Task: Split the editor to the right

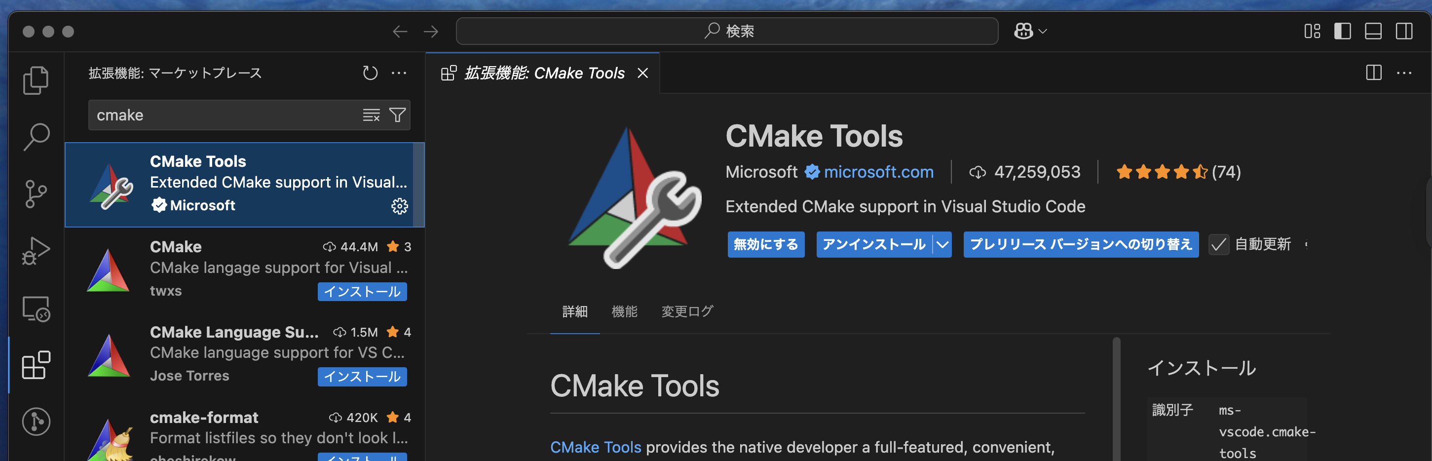Action: click(1374, 73)
